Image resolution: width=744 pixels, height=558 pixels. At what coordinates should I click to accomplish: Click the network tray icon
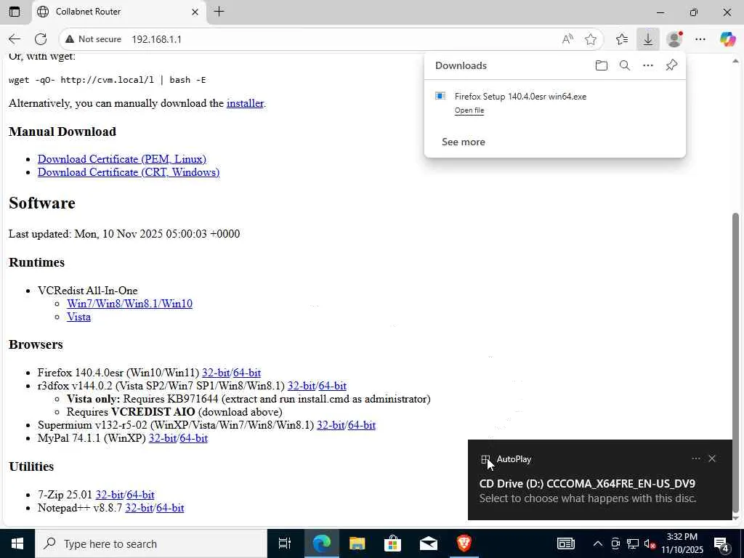pos(633,543)
